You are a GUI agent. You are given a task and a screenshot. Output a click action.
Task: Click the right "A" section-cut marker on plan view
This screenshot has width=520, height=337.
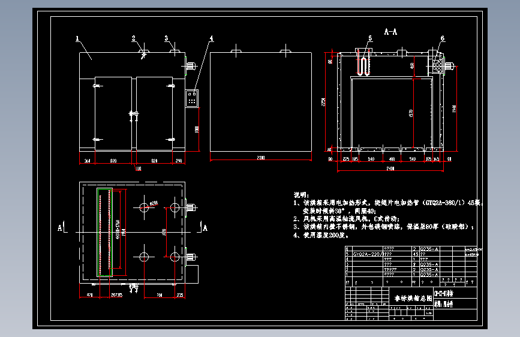(205, 228)
